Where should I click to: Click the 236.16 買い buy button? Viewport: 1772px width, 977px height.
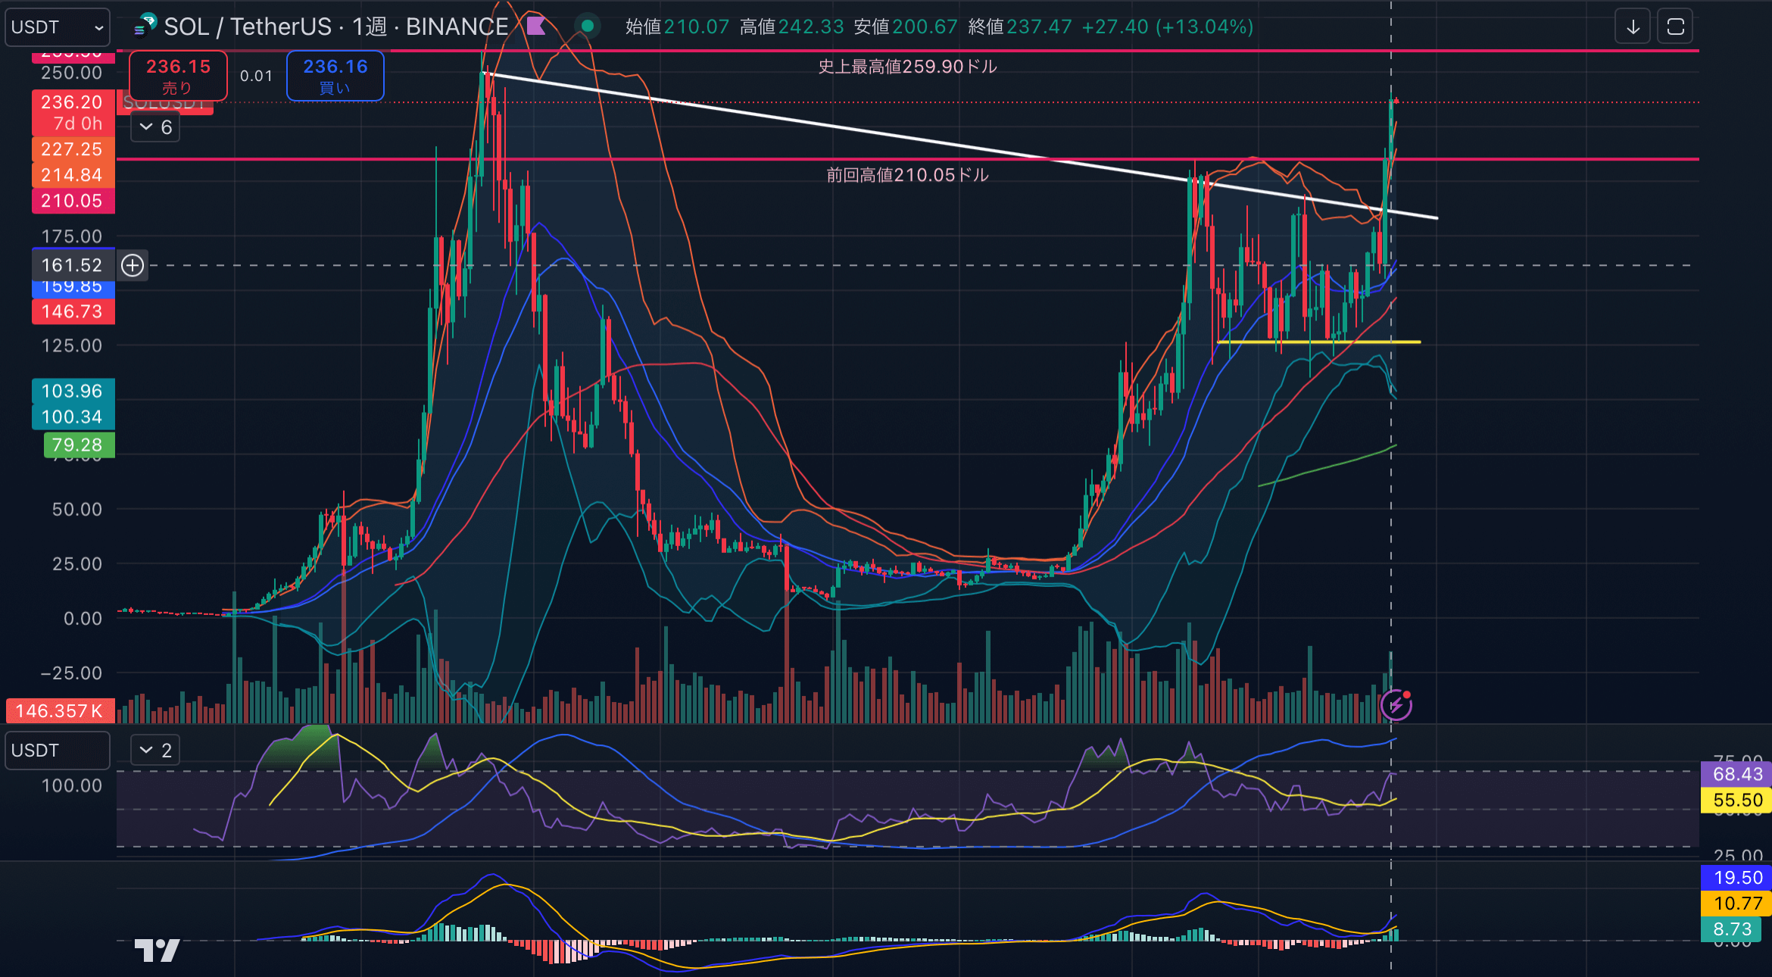pos(335,76)
